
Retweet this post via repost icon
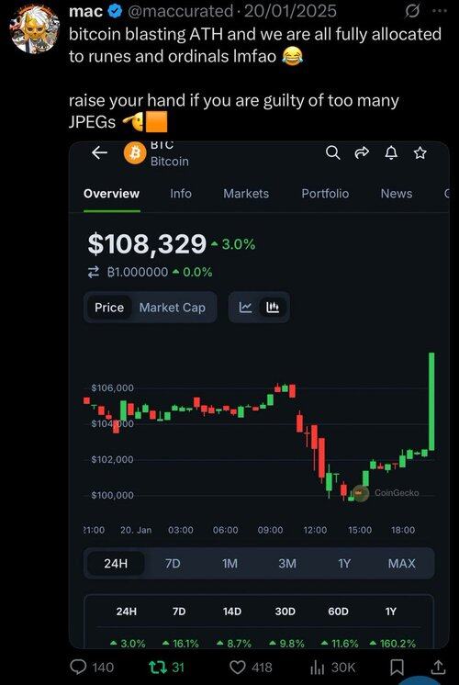(x=156, y=667)
